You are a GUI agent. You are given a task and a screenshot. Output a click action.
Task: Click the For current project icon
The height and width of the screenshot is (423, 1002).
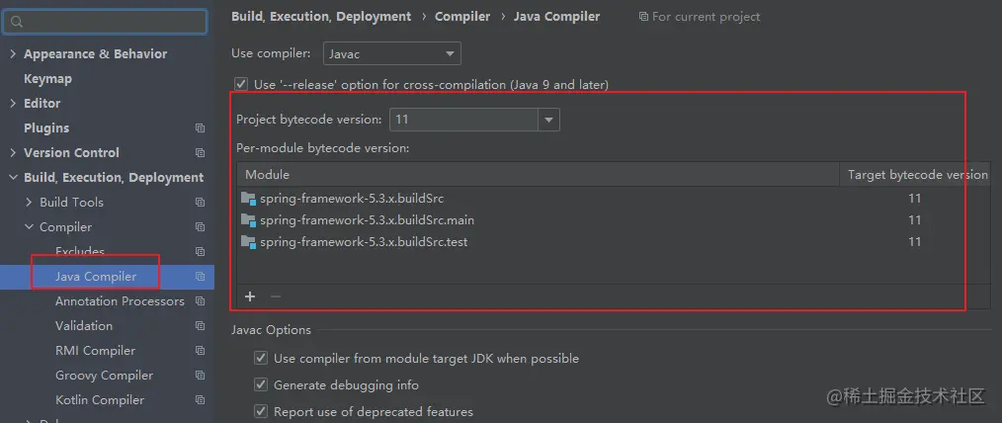[x=643, y=17]
